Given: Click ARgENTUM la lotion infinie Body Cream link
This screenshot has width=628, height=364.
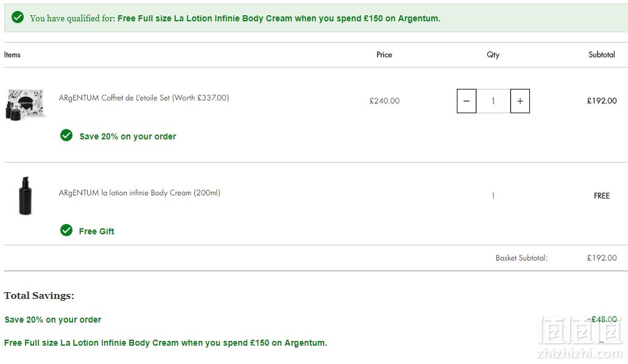Looking at the screenshot, I should click(139, 192).
